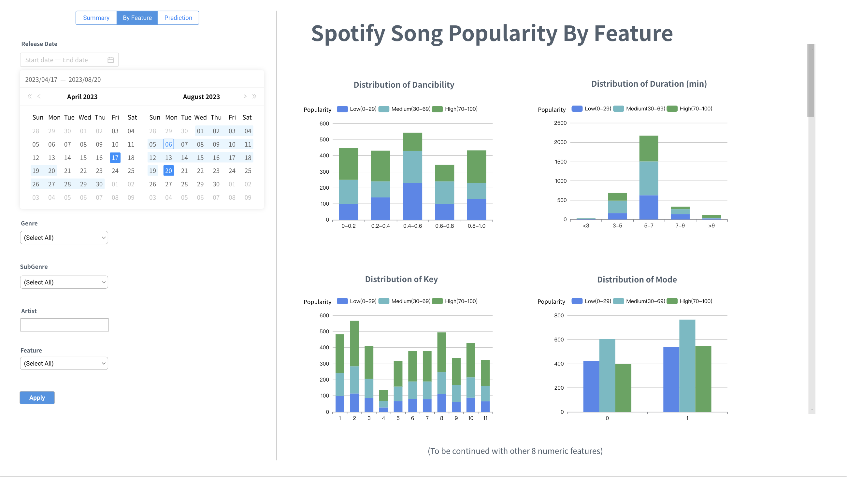Click the Artist text input
Screen dimensions: 847x477
coord(65,325)
